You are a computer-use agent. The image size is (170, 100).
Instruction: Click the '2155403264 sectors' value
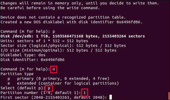[x=123, y=36]
